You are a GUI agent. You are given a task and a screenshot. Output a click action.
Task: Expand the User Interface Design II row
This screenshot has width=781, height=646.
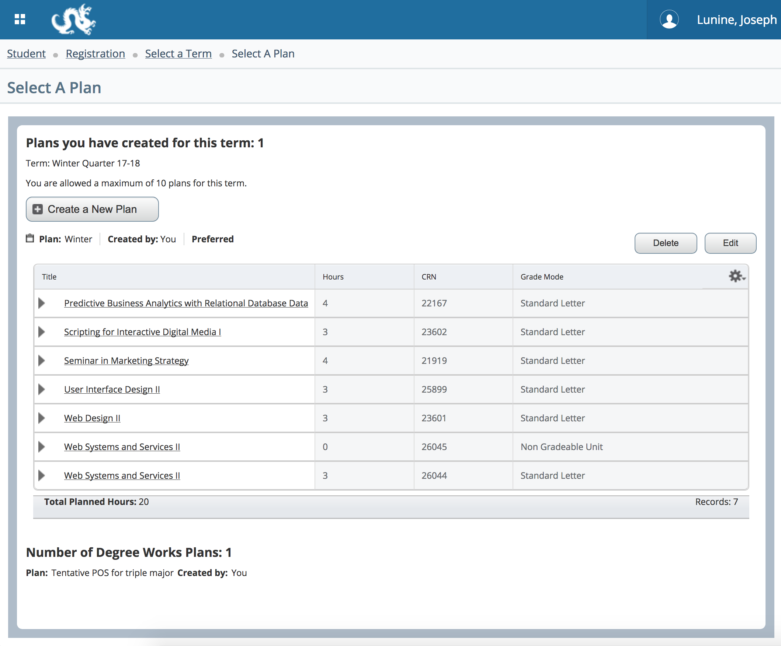42,389
